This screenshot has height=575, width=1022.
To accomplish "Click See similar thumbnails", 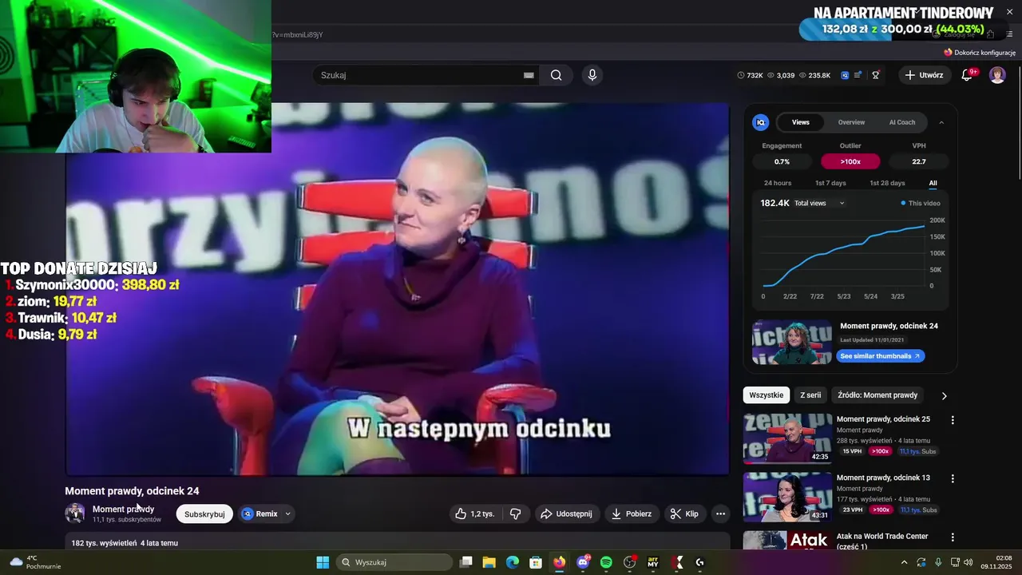I will click(881, 356).
